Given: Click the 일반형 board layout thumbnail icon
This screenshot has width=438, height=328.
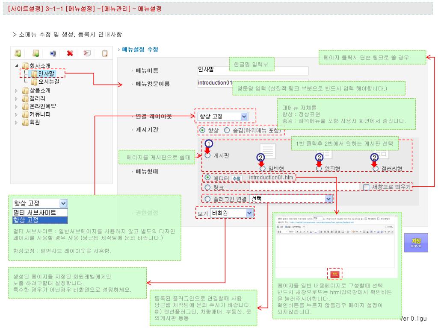Looking at the screenshot, I should (x=268, y=151).
